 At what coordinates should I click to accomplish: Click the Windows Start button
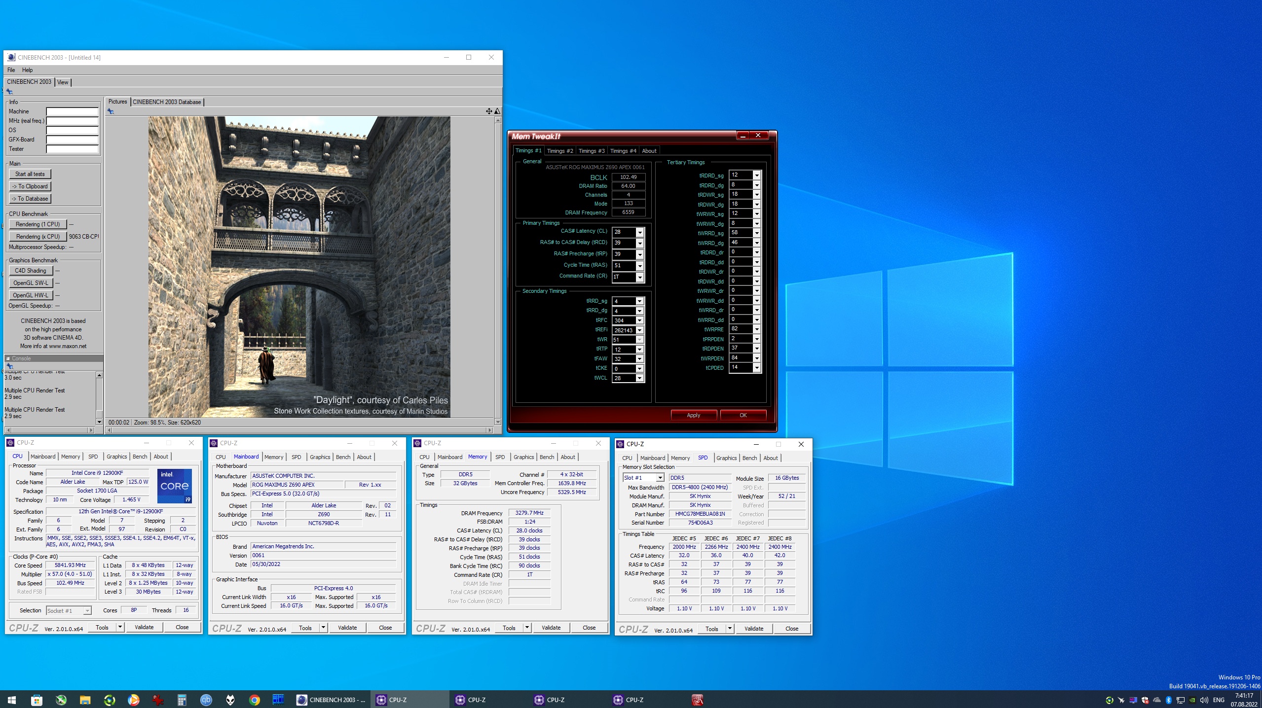tap(12, 700)
